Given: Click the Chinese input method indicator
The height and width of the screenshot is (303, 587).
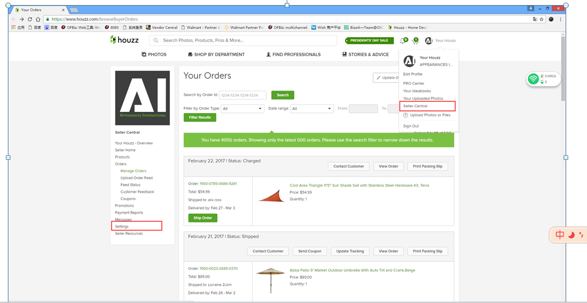Looking at the screenshot, I should click(560, 235).
